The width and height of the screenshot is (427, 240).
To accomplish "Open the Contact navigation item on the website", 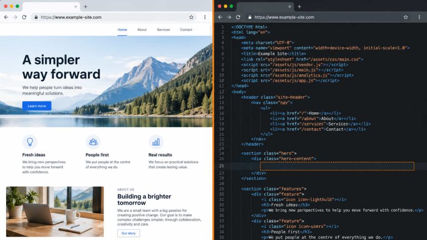I will coord(186,29).
